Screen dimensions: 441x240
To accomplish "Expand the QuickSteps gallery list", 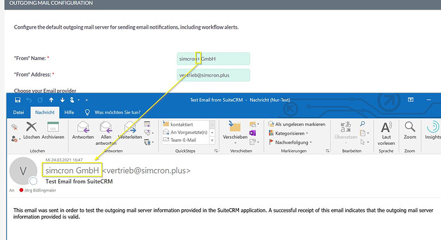I will [212, 140].
